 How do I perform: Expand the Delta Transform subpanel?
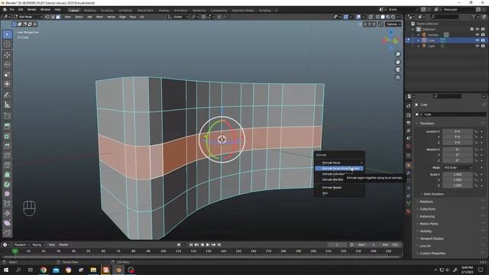click(x=433, y=194)
